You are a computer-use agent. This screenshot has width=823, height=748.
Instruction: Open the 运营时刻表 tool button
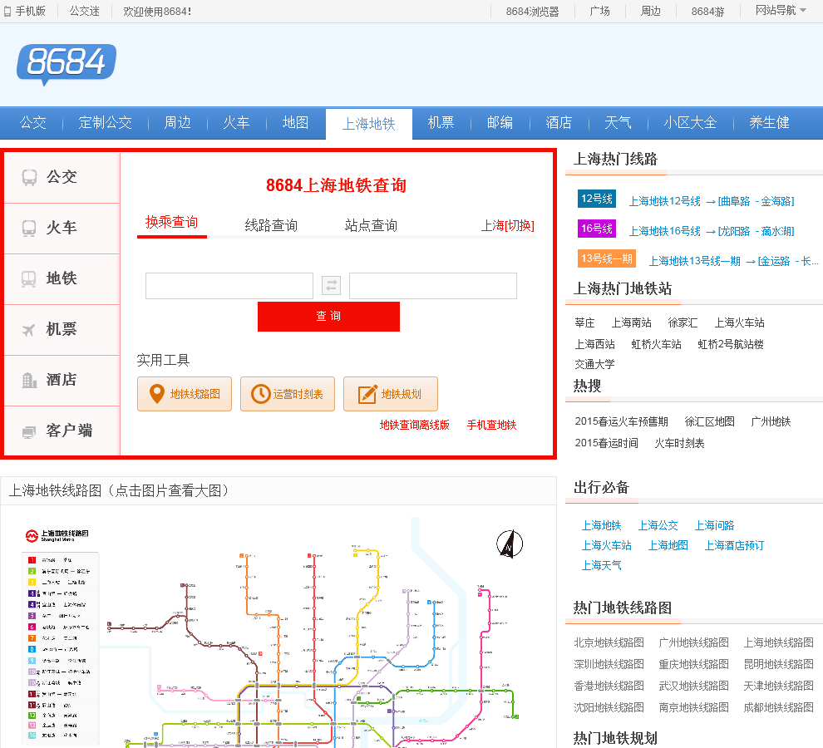click(288, 394)
